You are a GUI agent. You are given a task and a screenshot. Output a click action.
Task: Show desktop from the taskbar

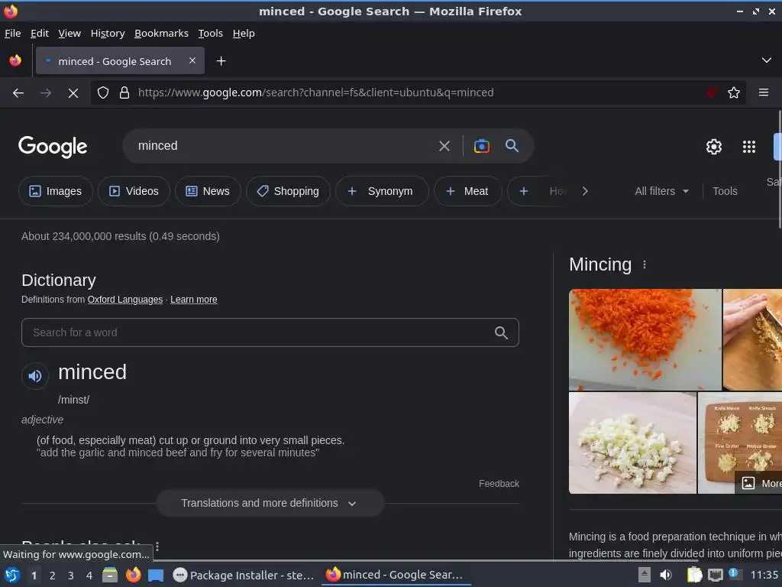click(156, 576)
